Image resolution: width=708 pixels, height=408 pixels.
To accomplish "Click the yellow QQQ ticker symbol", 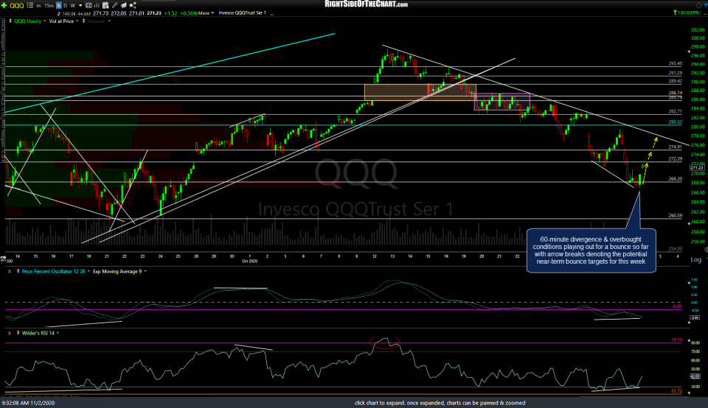I will pos(17,5).
